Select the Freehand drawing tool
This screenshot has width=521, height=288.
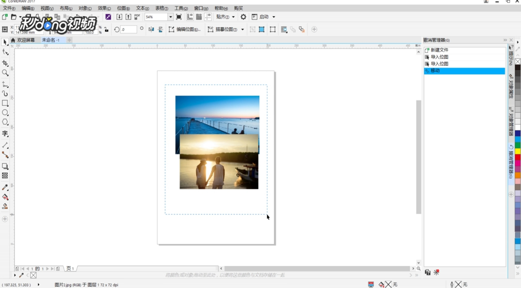(5, 84)
